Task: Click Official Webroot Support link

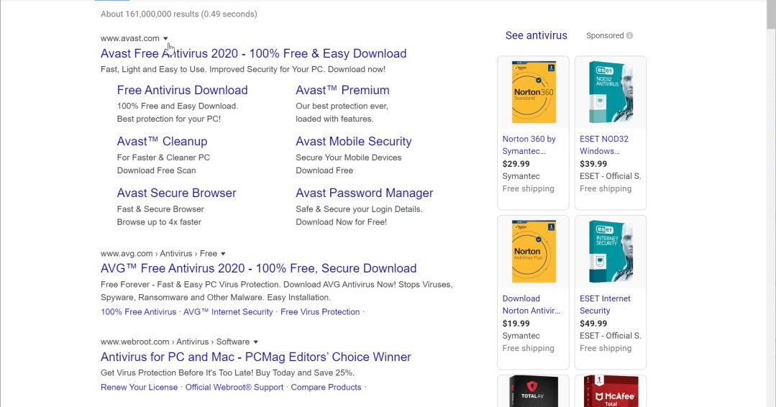Action: click(x=234, y=387)
